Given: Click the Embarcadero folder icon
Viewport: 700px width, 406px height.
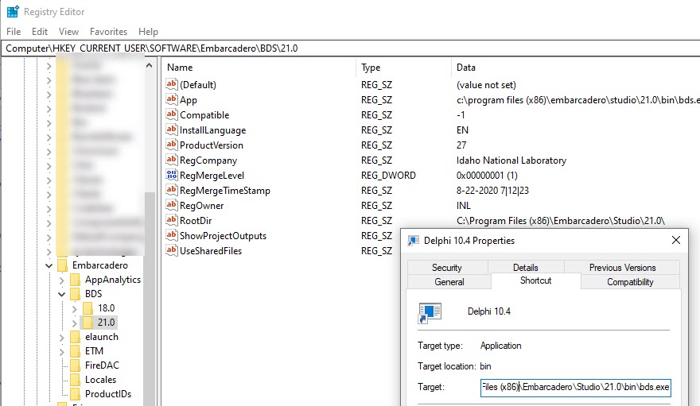Looking at the screenshot, I should (x=63, y=265).
